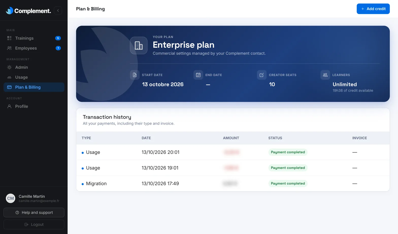Viewport: 398px width, 234px height.
Task: Click the STATUS column header
Action: [275, 138]
